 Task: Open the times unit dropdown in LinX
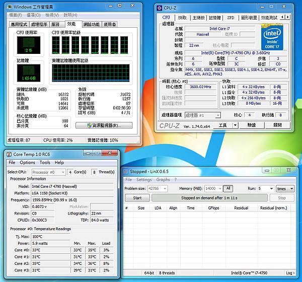pos(285,188)
